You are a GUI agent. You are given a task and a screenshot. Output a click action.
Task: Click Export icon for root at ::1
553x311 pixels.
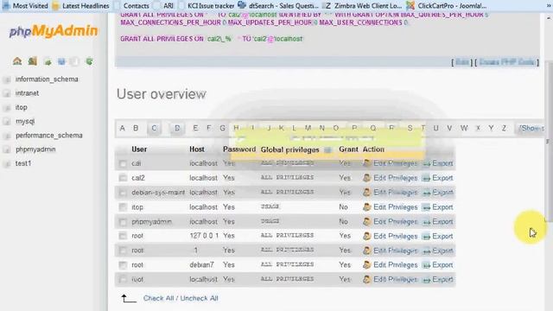426,251
